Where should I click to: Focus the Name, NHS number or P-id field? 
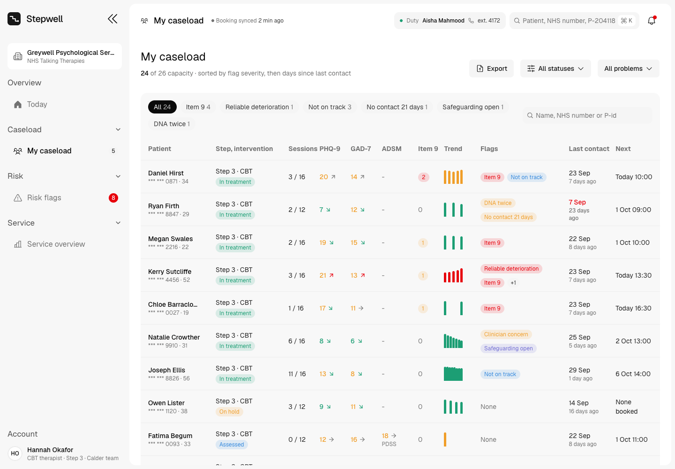pyautogui.click(x=587, y=115)
